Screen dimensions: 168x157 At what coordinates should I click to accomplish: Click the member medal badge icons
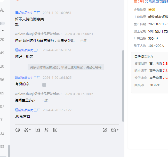coord(152,10)
